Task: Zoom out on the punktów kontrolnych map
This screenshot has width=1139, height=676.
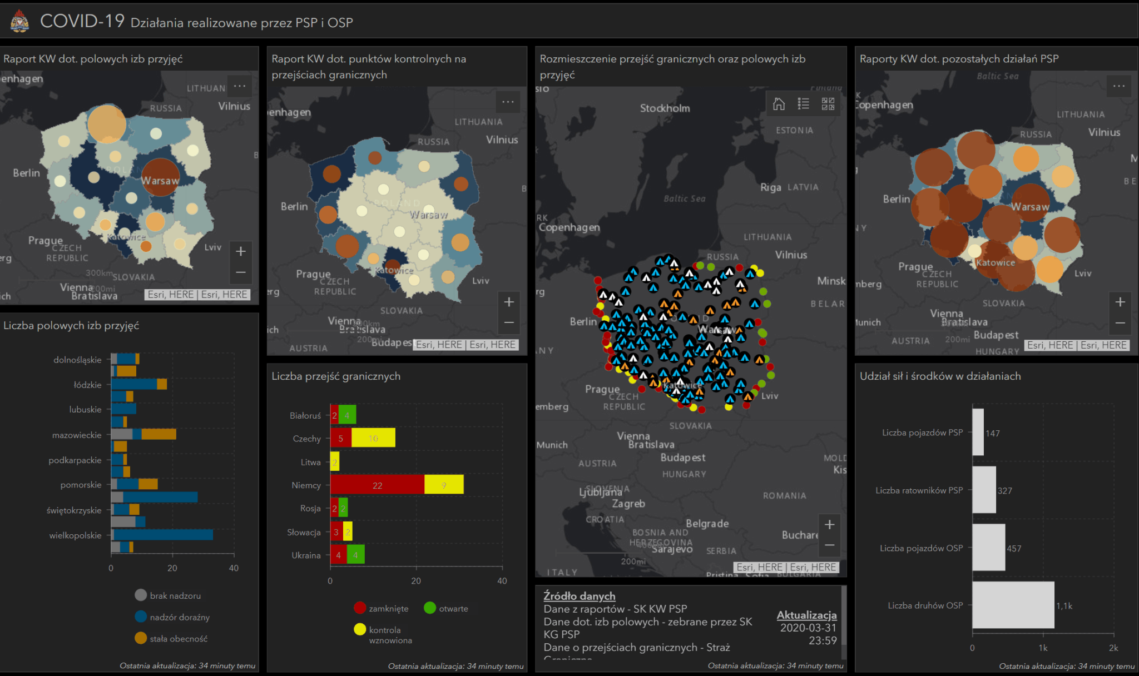Action: pos(508,322)
